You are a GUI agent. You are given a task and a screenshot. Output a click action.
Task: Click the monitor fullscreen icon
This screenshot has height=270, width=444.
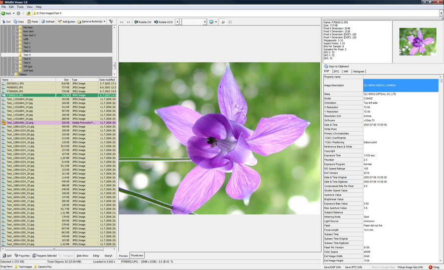pyautogui.click(x=211, y=21)
